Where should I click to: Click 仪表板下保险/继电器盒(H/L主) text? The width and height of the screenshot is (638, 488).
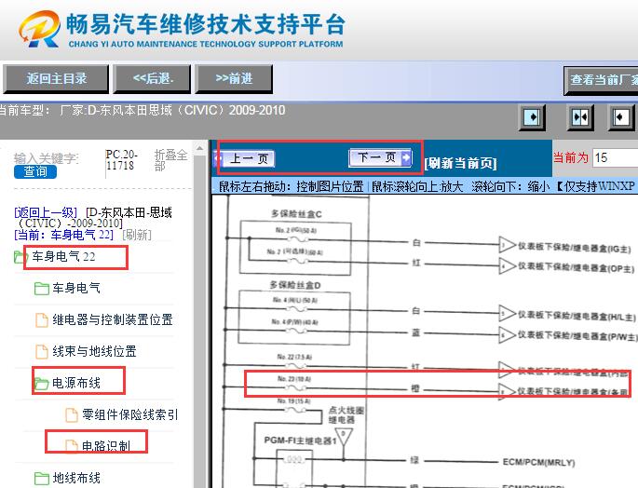[x=577, y=316]
